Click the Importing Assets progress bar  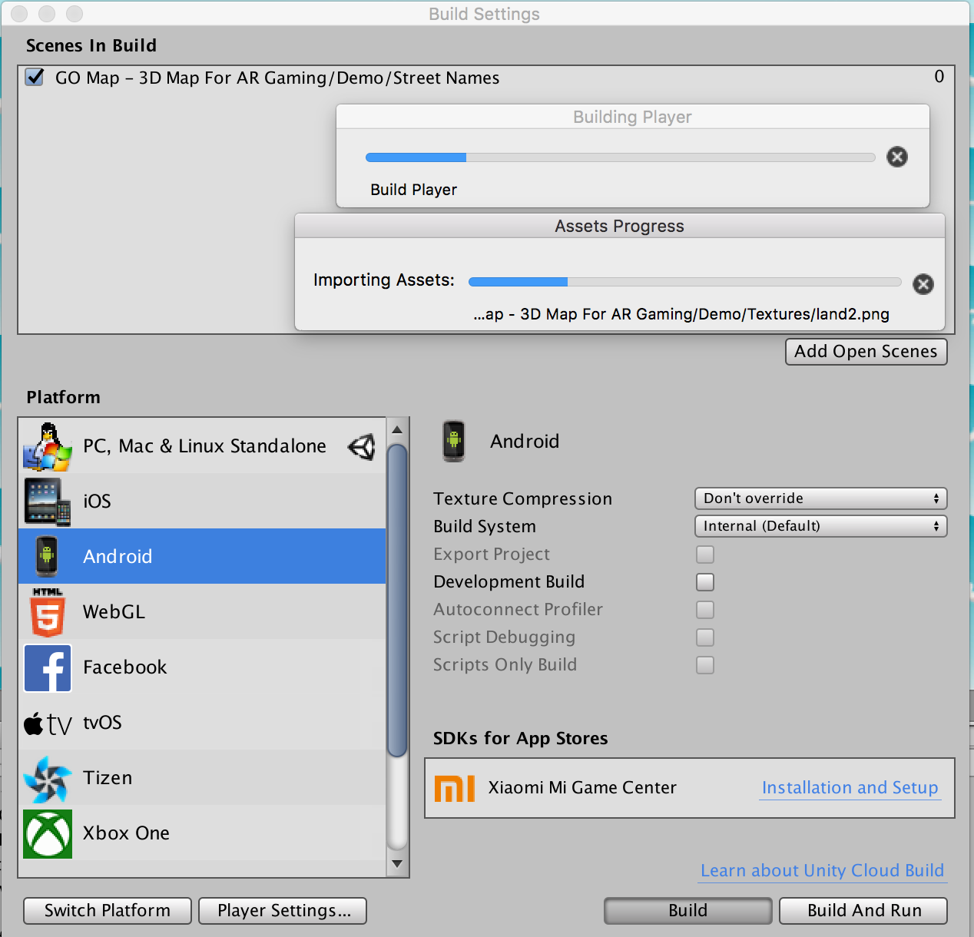[685, 282]
